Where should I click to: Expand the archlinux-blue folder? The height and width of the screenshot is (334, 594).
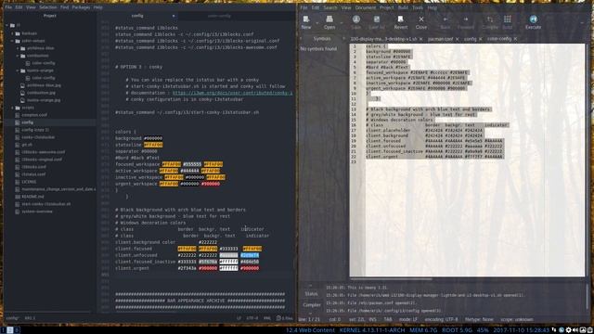point(18,48)
